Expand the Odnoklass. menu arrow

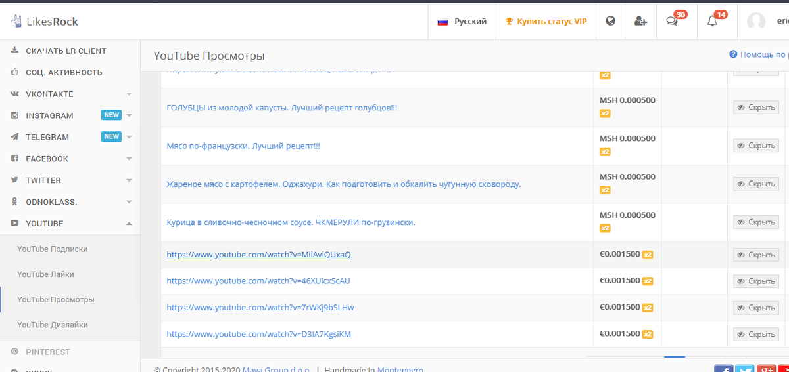coord(129,203)
